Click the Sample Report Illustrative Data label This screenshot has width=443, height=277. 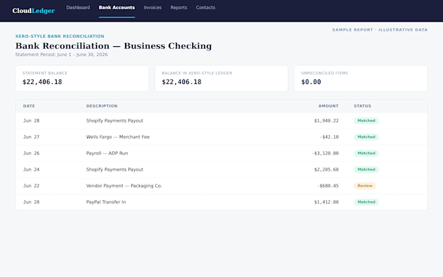pos(380,30)
